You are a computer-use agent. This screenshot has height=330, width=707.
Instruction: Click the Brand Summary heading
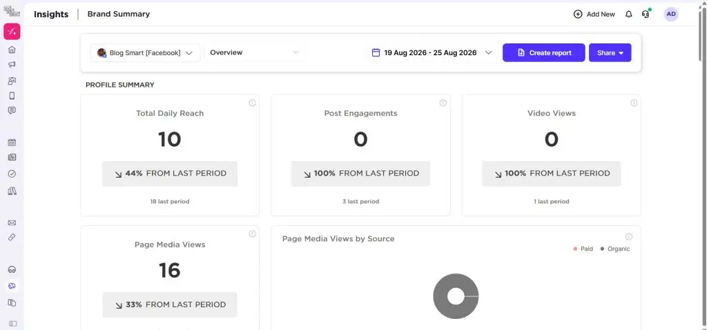point(119,14)
